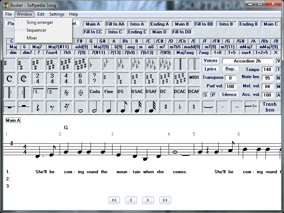Select the Fill In AA section
The image size is (284, 213).
coord(115,24)
